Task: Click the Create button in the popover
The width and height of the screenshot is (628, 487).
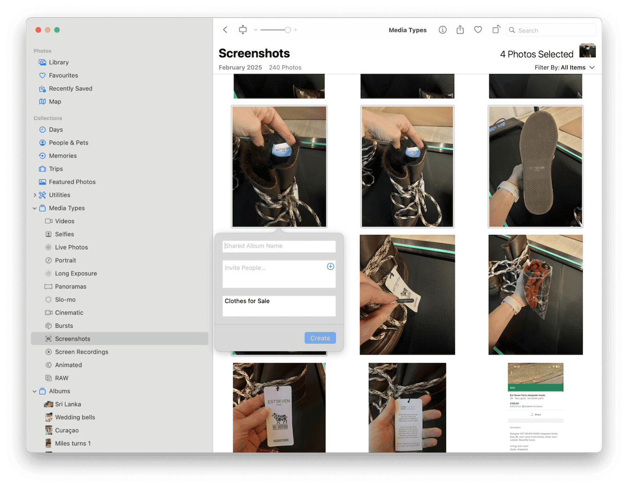Action: pyautogui.click(x=320, y=338)
